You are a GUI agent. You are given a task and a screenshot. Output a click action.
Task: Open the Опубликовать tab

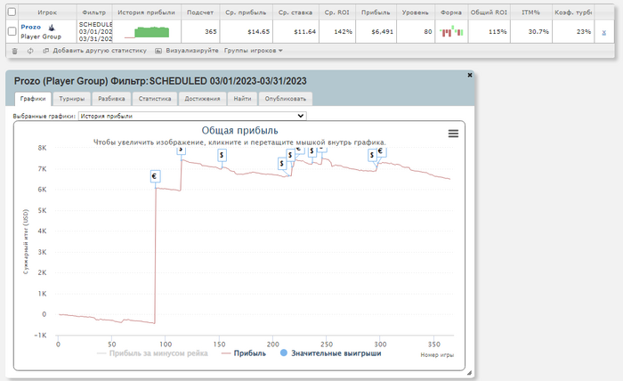[286, 99]
